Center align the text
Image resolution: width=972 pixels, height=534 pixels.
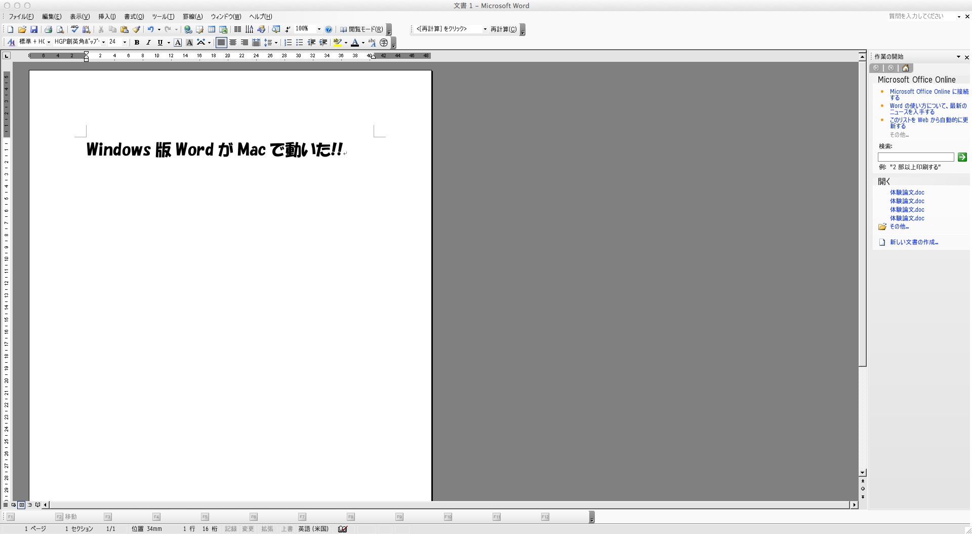[x=233, y=43]
